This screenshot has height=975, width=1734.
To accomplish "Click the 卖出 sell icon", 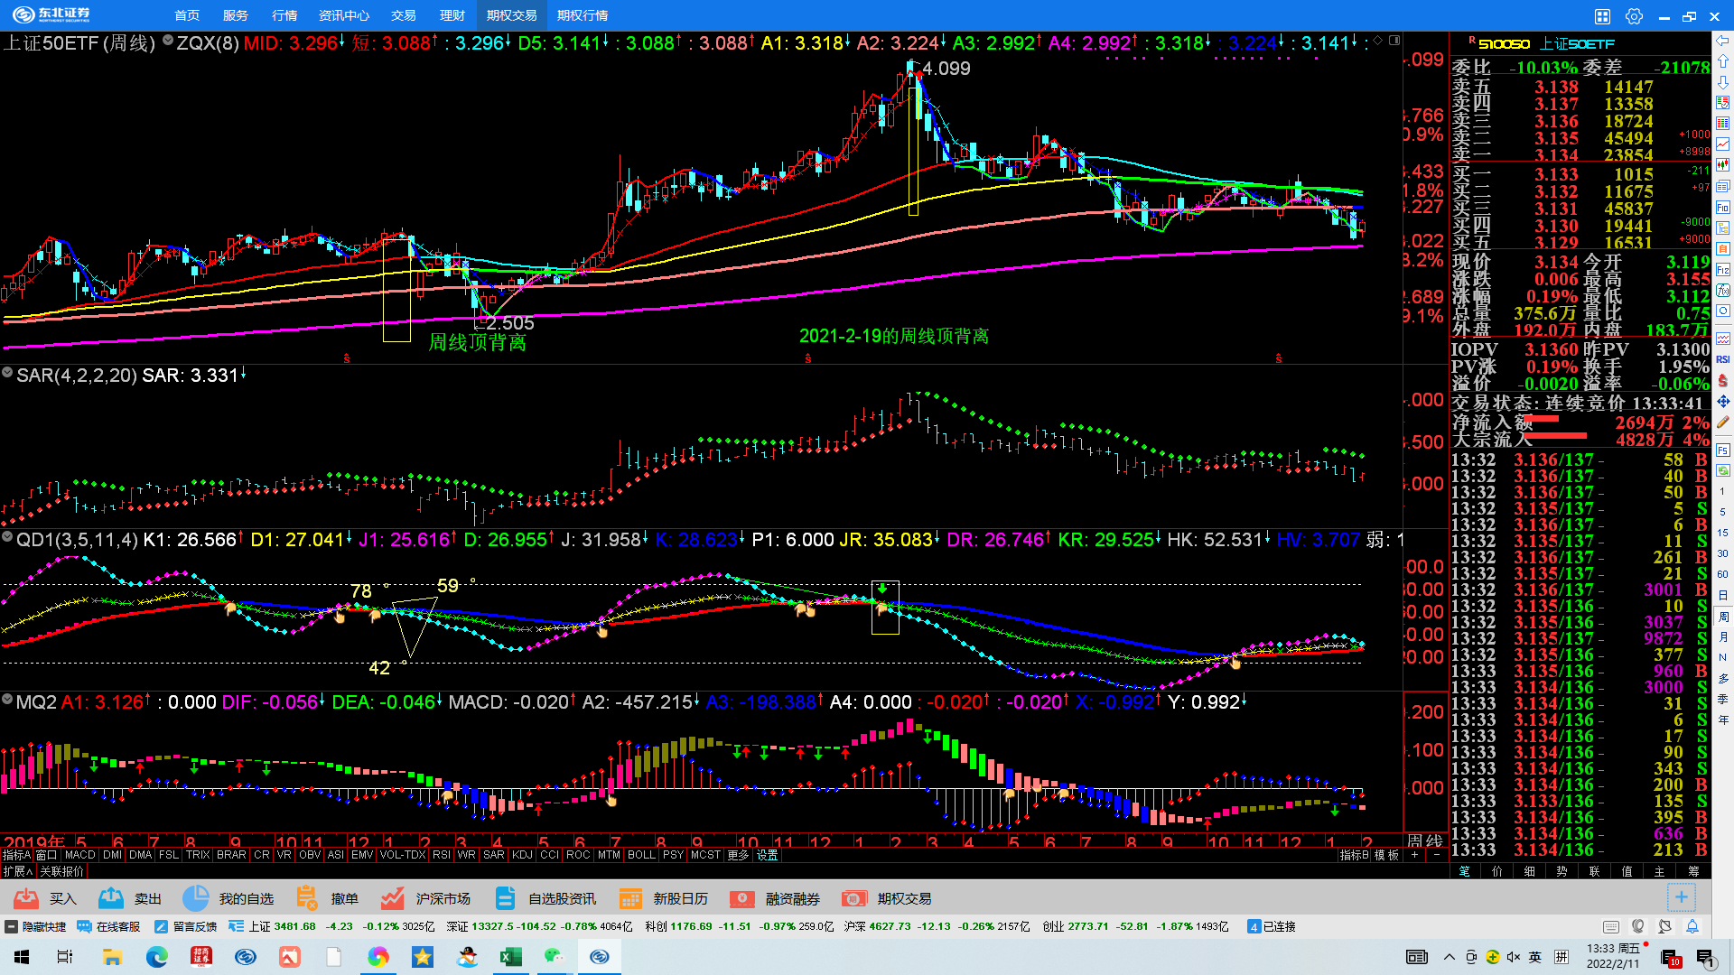I will (x=111, y=898).
